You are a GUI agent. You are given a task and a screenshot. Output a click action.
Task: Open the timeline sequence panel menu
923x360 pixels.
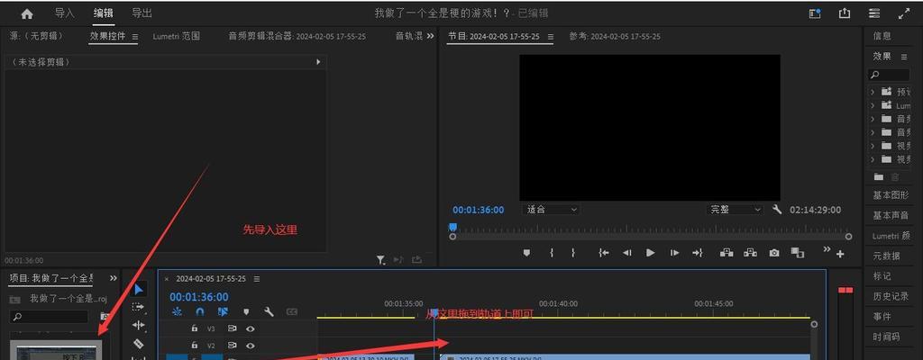pyautogui.click(x=257, y=279)
